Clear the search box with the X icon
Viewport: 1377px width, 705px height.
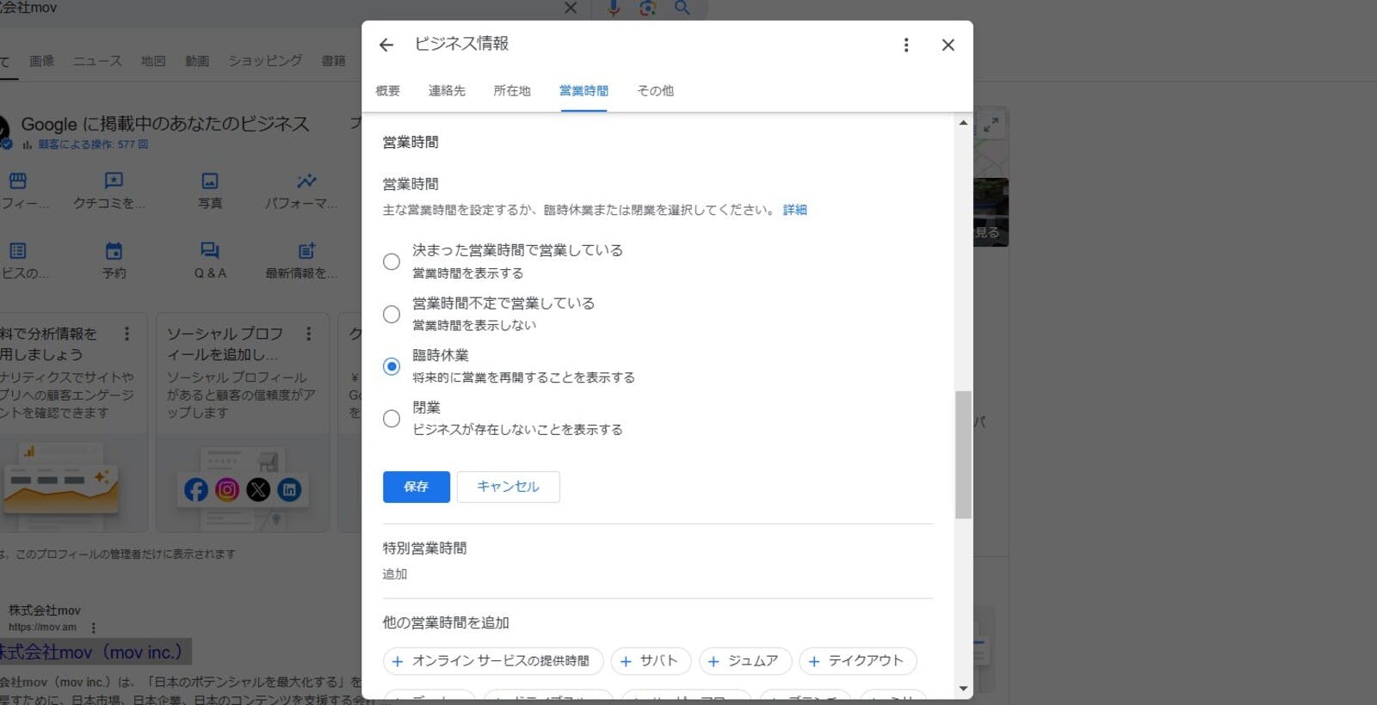(x=571, y=8)
